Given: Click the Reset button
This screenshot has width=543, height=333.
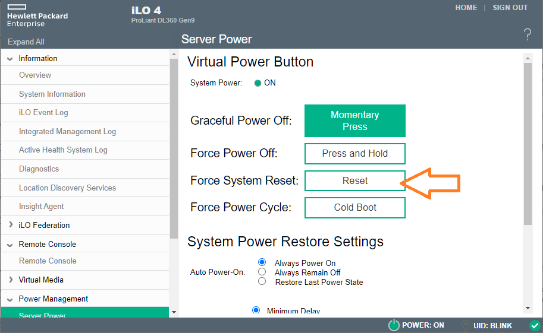Looking at the screenshot, I should click(355, 180).
